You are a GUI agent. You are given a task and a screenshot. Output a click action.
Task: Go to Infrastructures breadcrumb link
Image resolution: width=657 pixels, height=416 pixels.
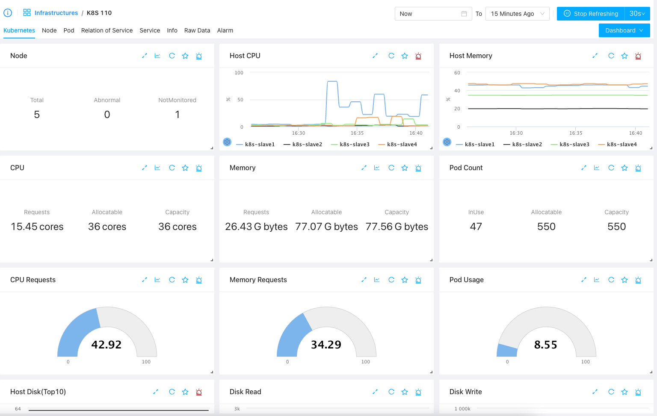(56, 13)
